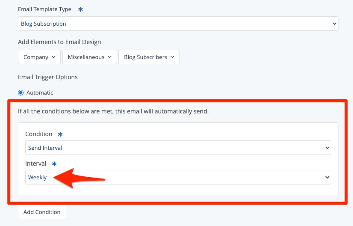Expand the Company elements menu
353x226 pixels.
pos(39,57)
